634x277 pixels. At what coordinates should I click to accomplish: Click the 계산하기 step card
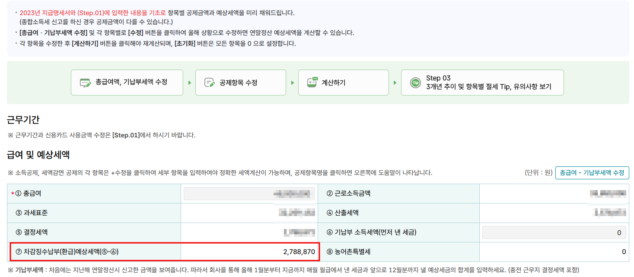coord(344,82)
